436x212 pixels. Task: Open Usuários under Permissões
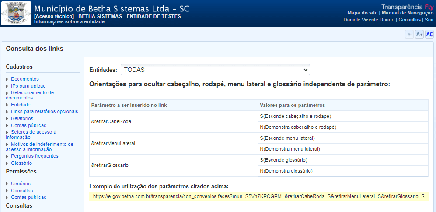coord(21,184)
